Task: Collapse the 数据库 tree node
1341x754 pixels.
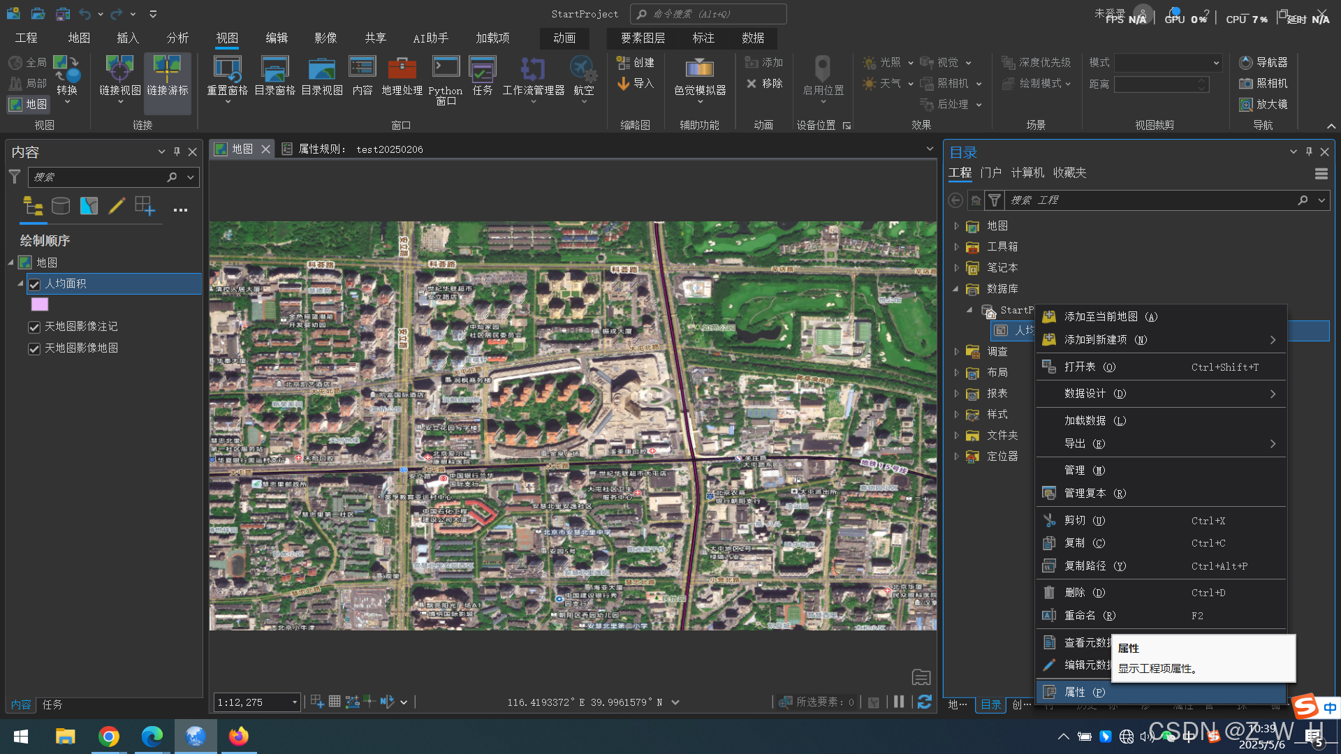Action: [956, 289]
